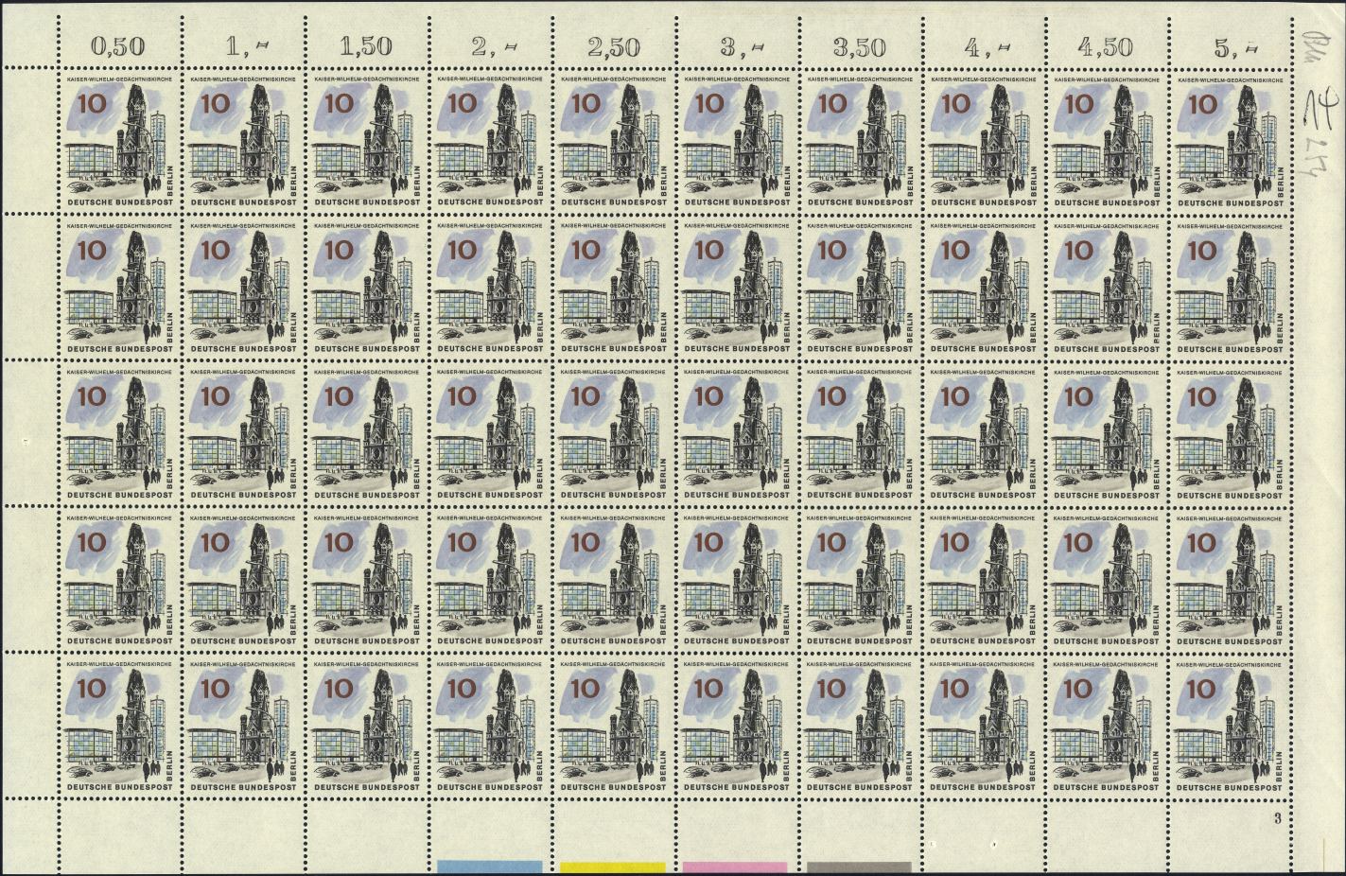Click the sheet number "3" in the bottom margin
Image resolution: width=1346 pixels, height=876 pixels.
[x=1277, y=816]
